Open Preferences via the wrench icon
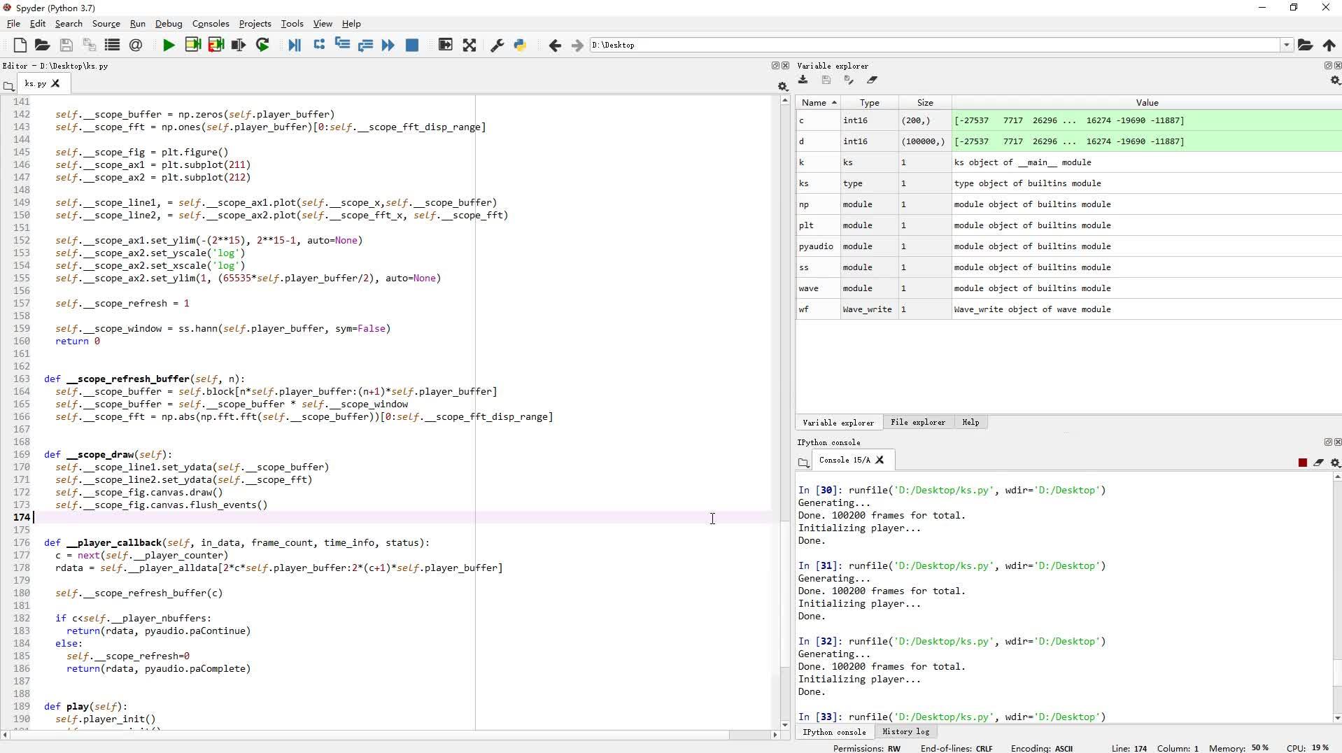 (x=497, y=45)
